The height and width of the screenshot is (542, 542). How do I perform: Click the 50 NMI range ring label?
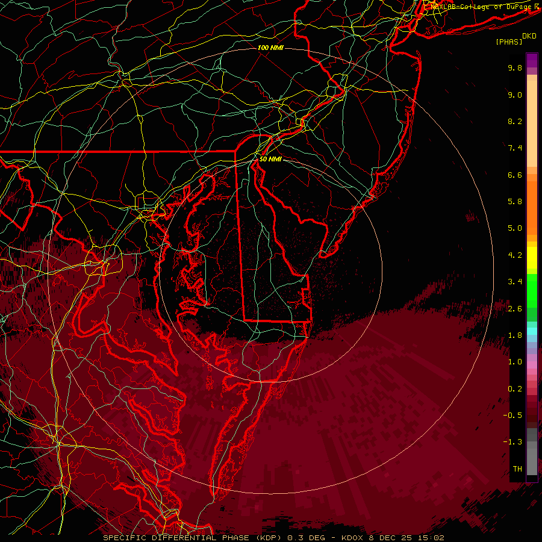click(270, 159)
